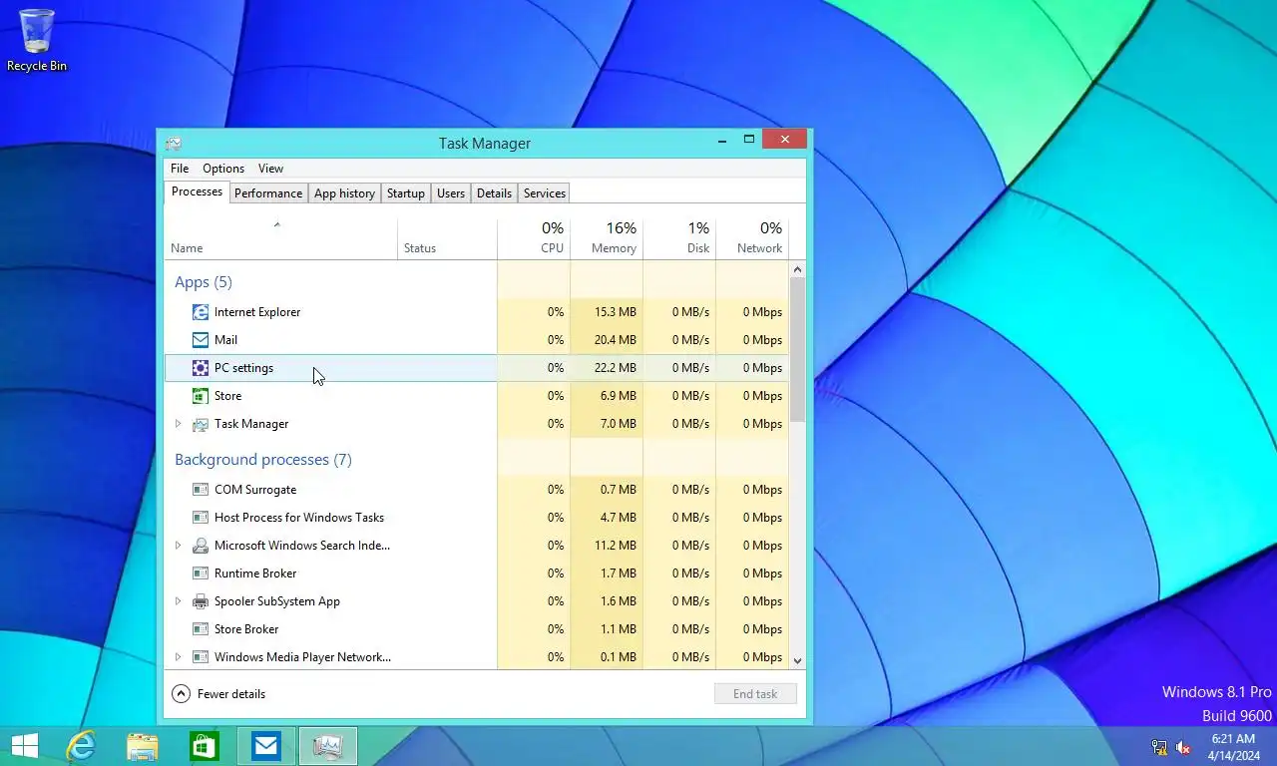Image resolution: width=1277 pixels, height=766 pixels.
Task: Click the Store Broker process icon
Action: tap(201, 629)
